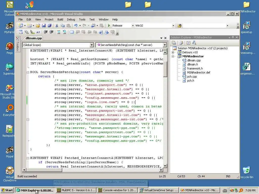
Task: Cut selection with the scissors icon
Action: [x=57, y=26]
